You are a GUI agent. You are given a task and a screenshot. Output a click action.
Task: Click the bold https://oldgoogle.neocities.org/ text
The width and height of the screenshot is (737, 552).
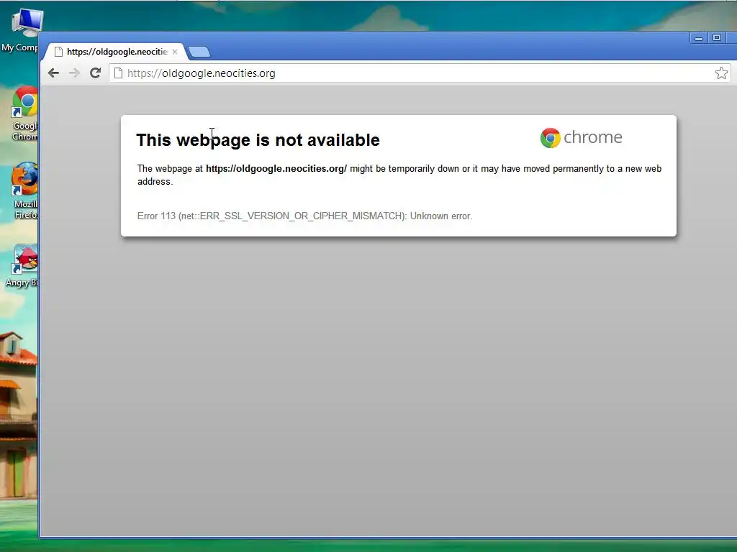click(x=276, y=168)
